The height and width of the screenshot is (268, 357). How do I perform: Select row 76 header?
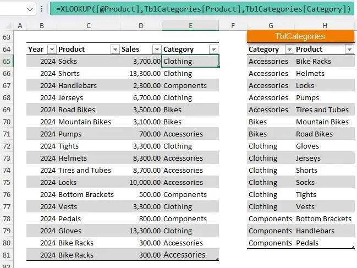click(7, 194)
